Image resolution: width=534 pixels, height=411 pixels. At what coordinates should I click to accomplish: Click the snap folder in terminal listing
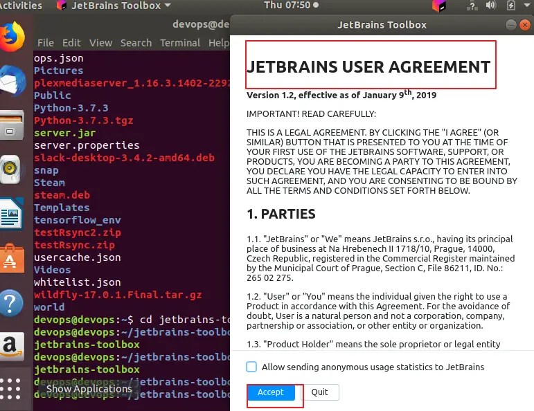46,170
